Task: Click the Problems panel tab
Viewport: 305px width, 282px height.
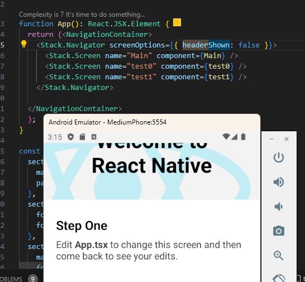Action: click(11, 279)
